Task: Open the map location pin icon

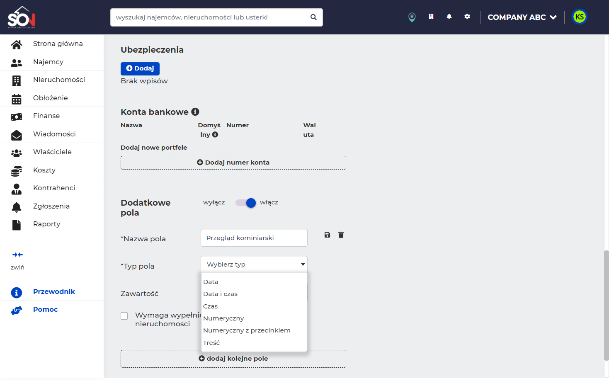Action: (412, 17)
